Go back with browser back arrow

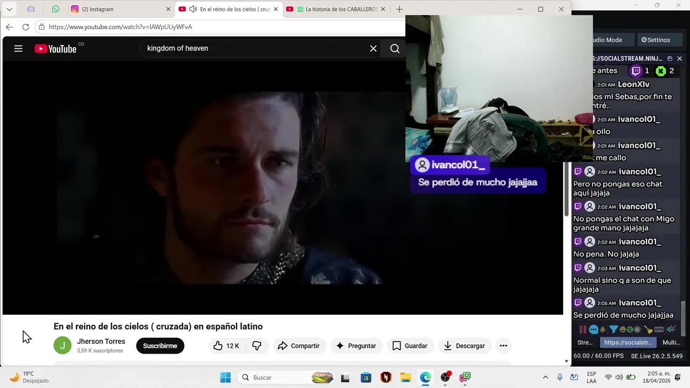pos(9,27)
